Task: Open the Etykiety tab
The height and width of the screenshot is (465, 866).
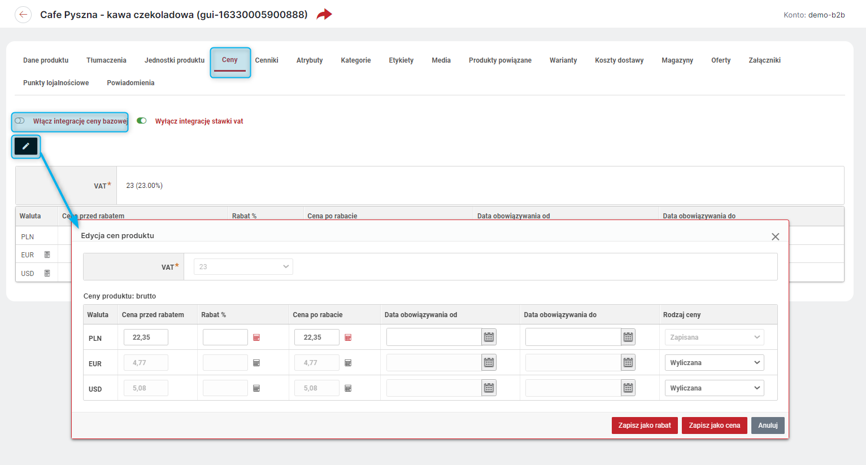Action: 401,60
